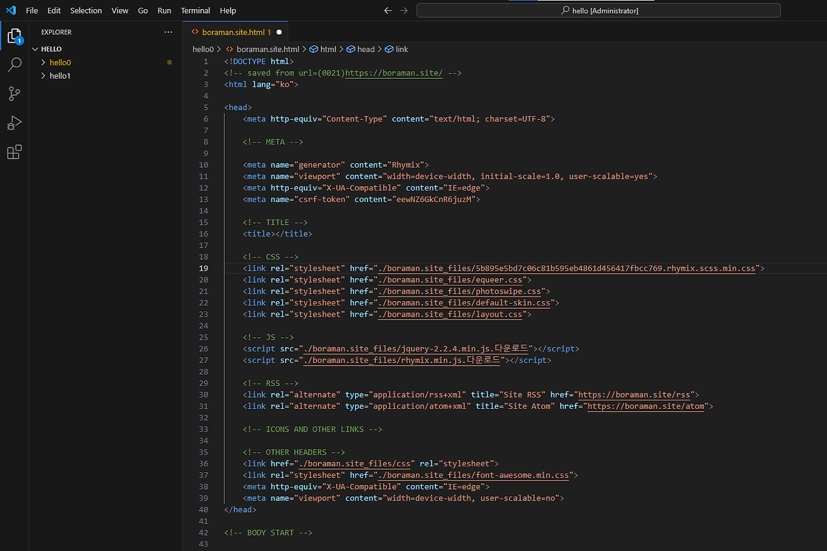The width and height of the screenshot is (827, 551).
Task: Click the search box at the top
Action: tap(598, 10)
